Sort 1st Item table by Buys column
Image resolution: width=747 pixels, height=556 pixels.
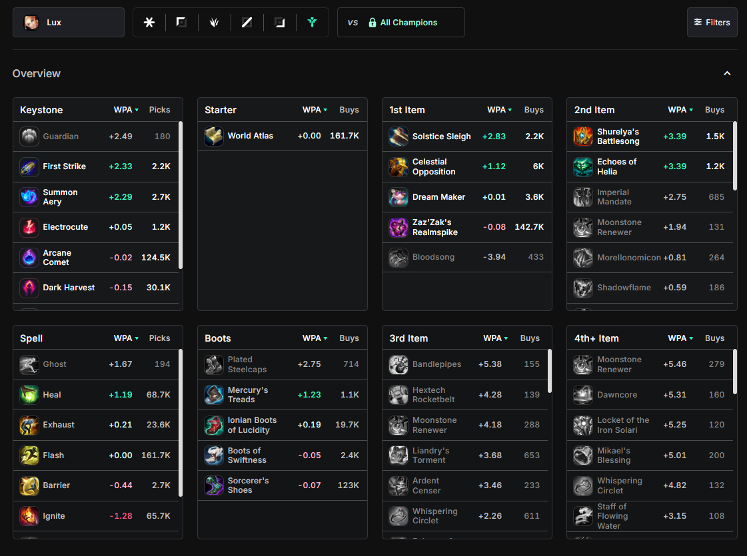(x=534, y=109)
